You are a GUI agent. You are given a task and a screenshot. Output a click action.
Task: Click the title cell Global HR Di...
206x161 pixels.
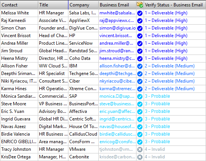point(53,119)
